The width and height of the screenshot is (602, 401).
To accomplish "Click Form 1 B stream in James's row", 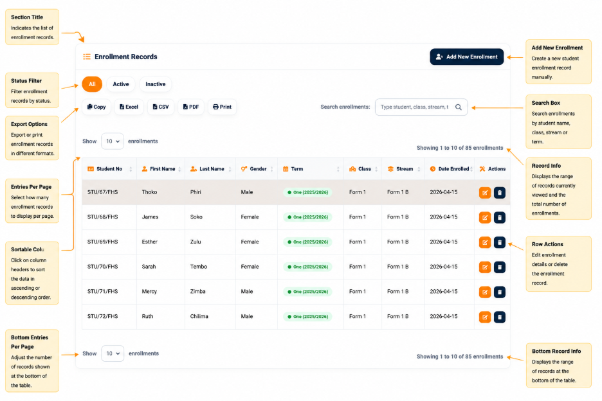I will [397, 217].
